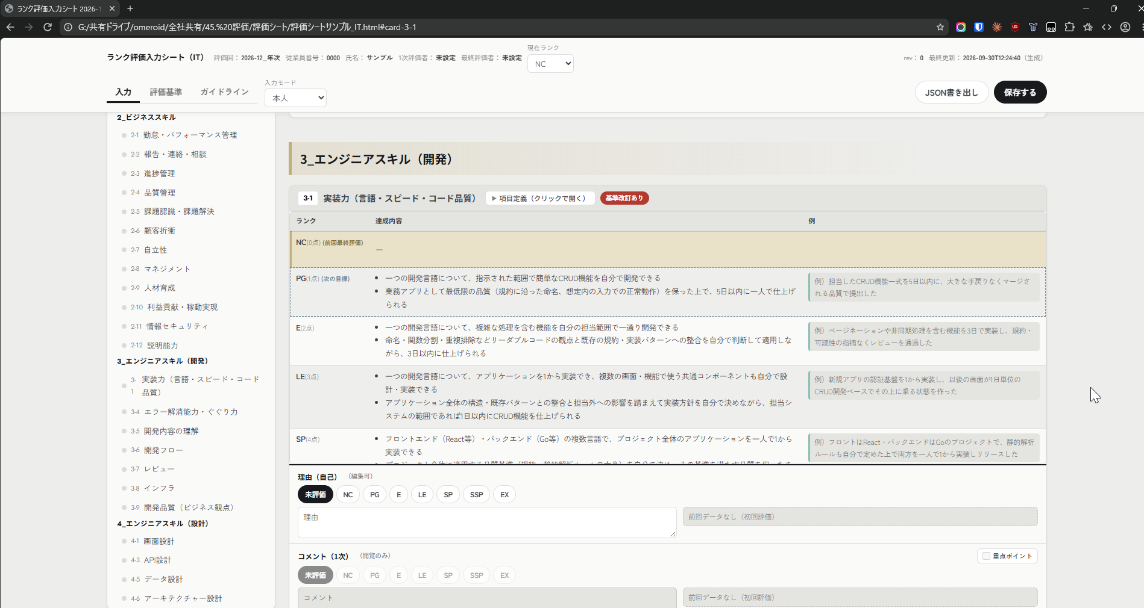Open the Bitwarden shield extension

click(979, 27)
